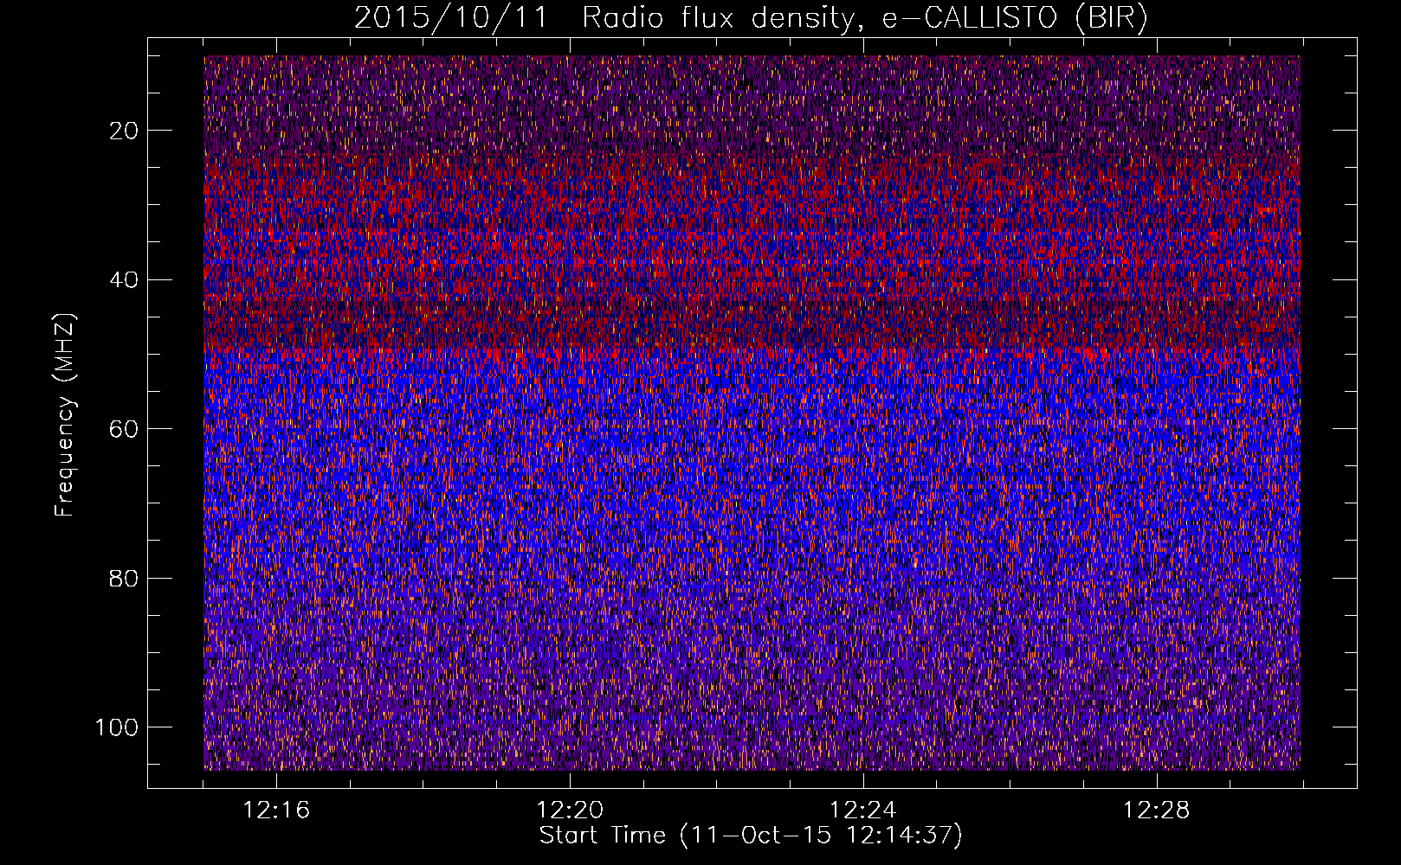Select the 12:28 time tick label
This screenshot has height=865, width=1401.
(x=1157, y=810)
